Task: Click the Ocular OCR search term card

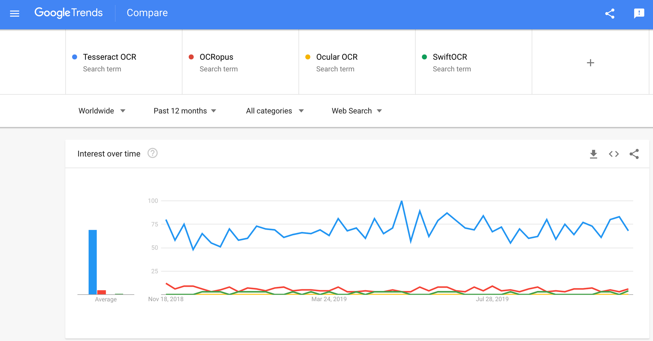Action: [357, 62]
